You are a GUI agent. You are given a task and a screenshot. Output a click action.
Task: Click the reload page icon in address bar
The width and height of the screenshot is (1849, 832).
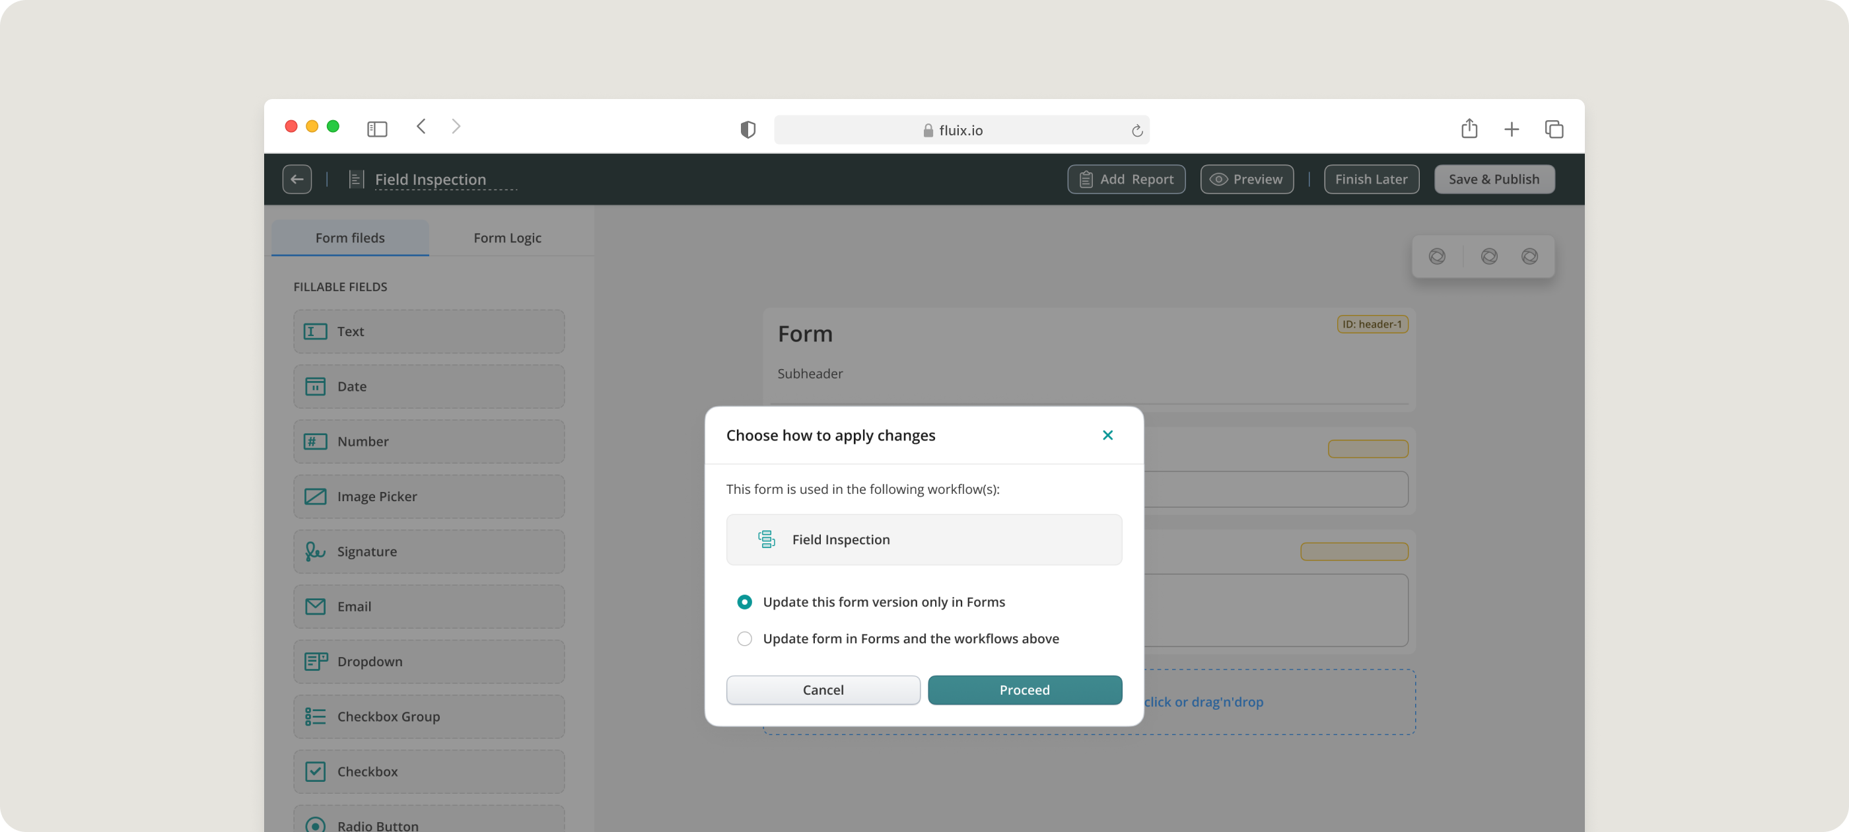1136,131
